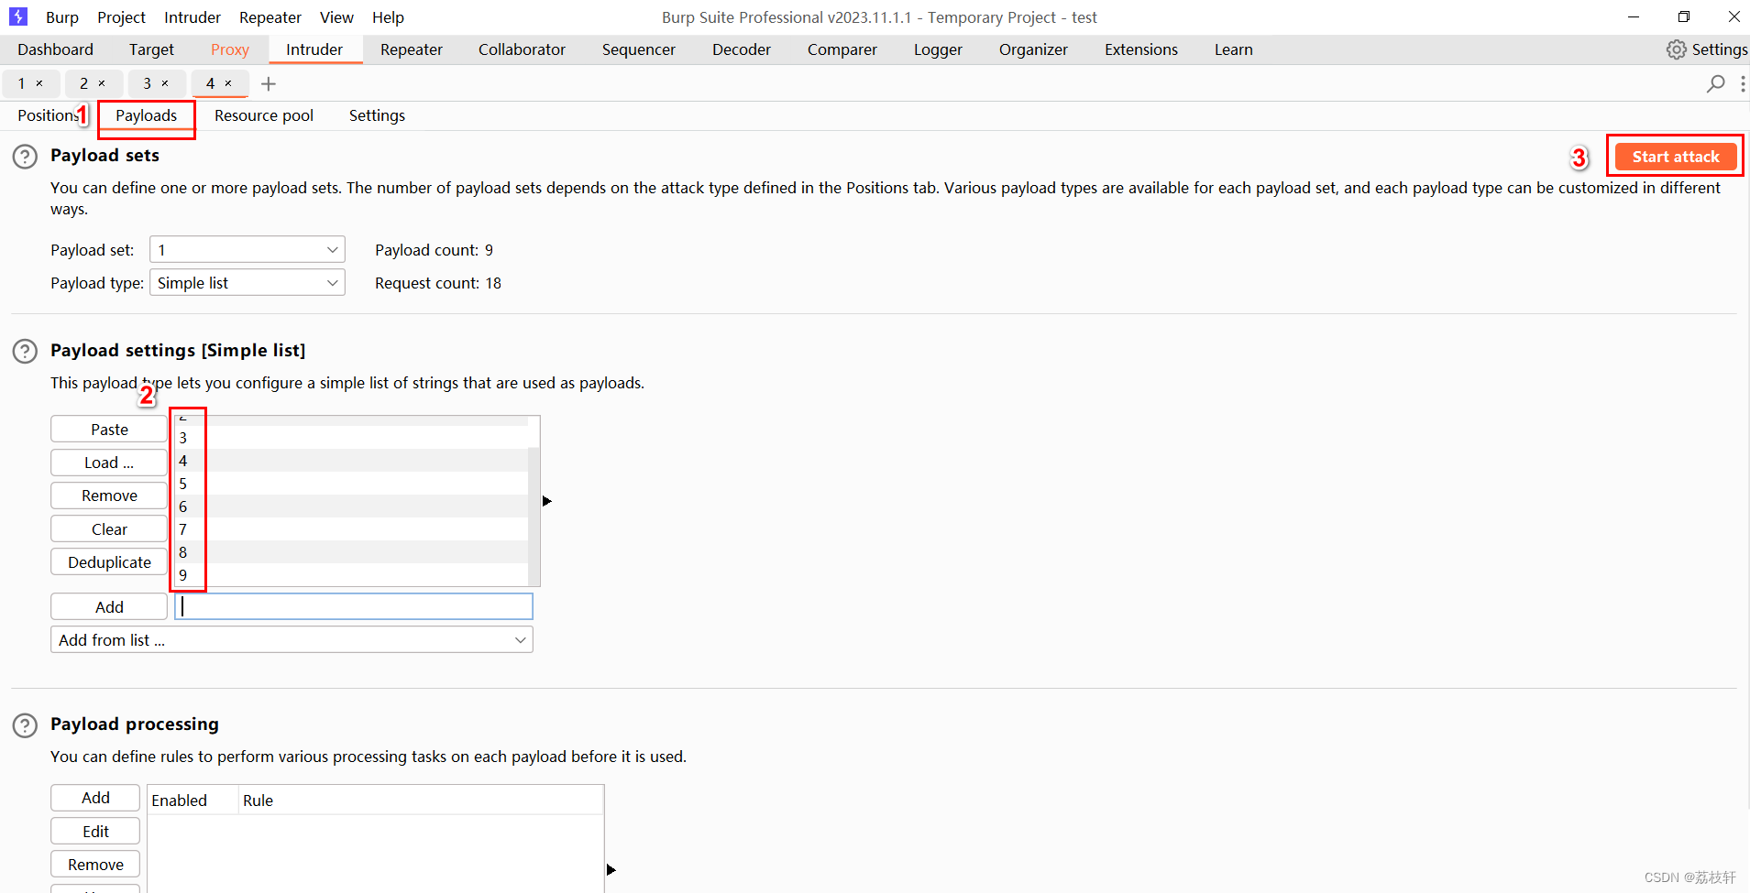Expand the processing rules side arrow
The width and height of the screenshot is (1750, 893).
click(611, 869)
